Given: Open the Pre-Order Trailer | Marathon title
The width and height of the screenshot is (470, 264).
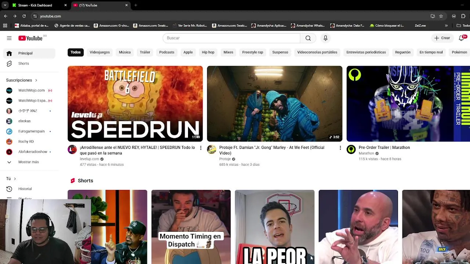Looking at the screenshot, I should pos(384,147).
